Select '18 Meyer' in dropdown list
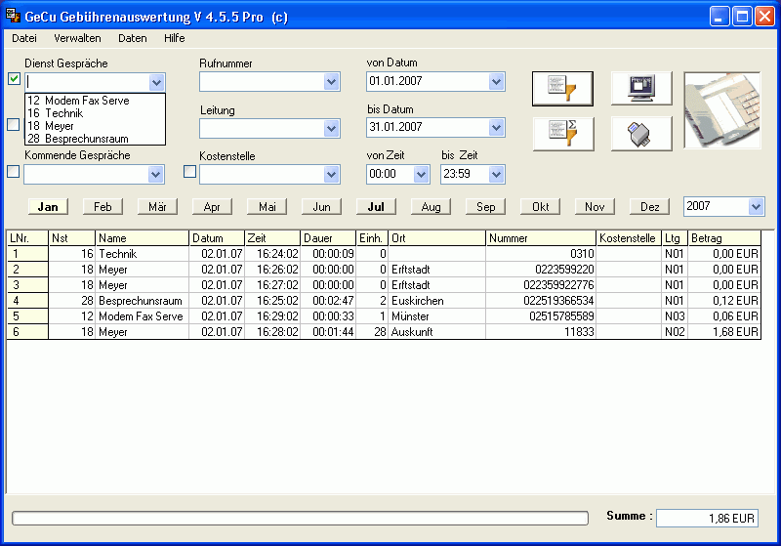This screenshot has height=546, width=781. (x=95, y=126)
